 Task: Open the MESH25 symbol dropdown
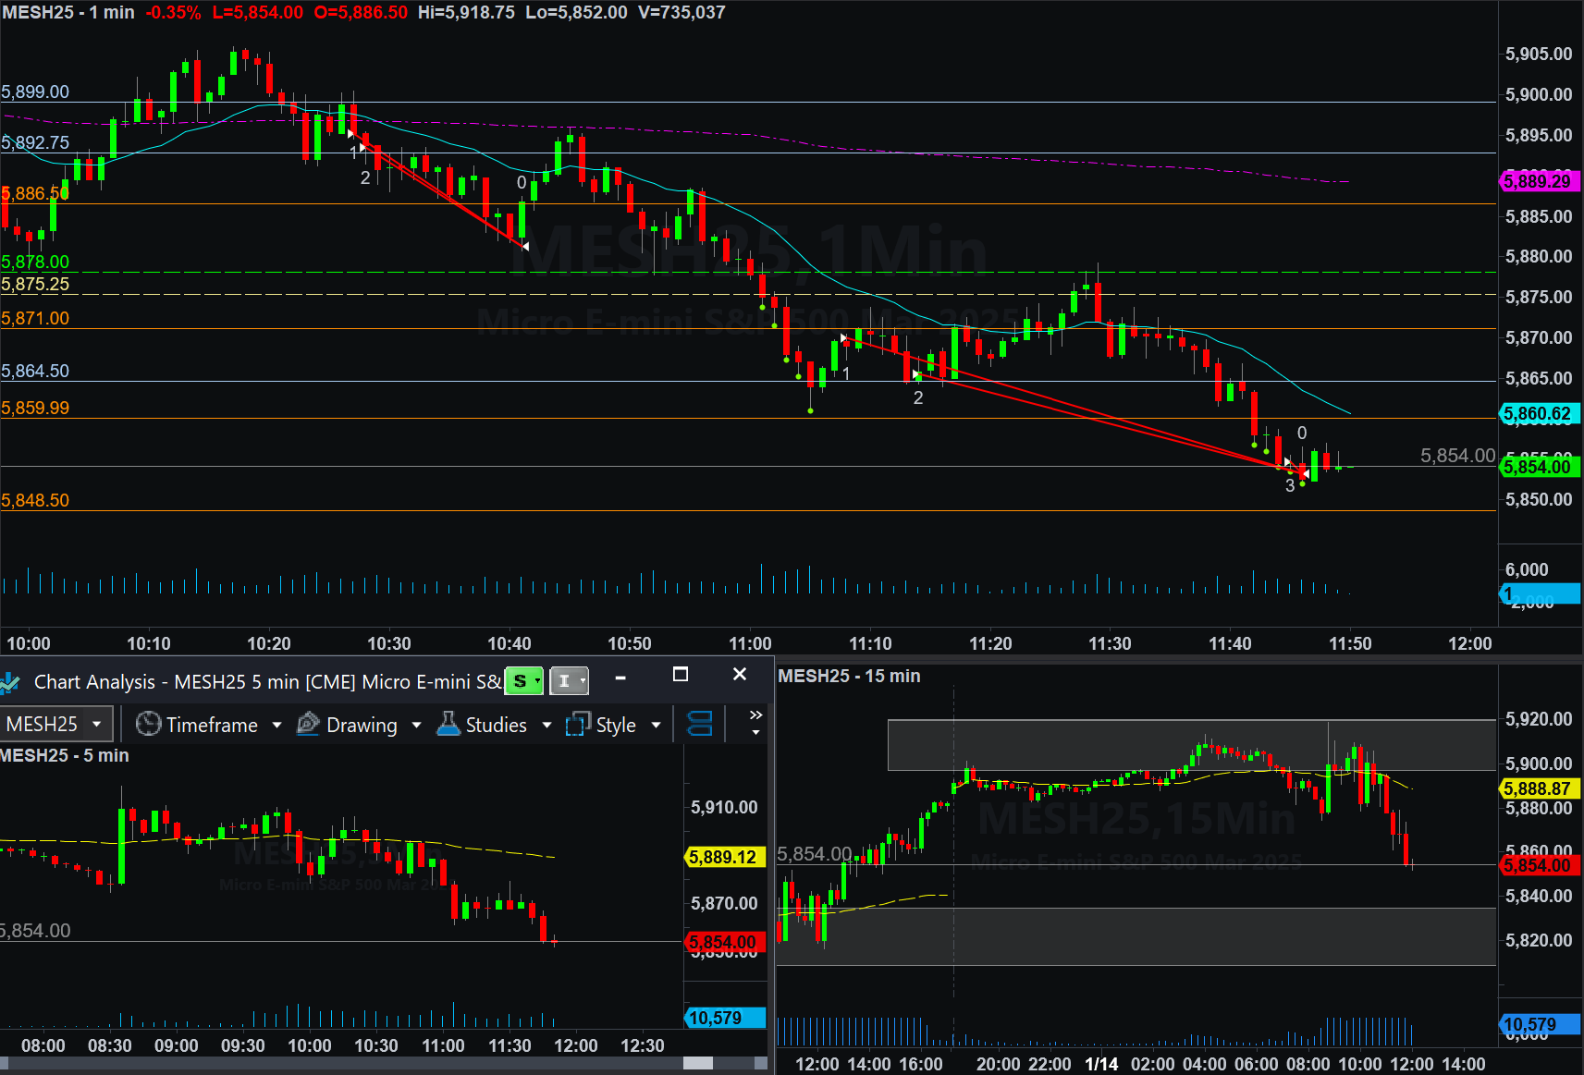(96, 724)
